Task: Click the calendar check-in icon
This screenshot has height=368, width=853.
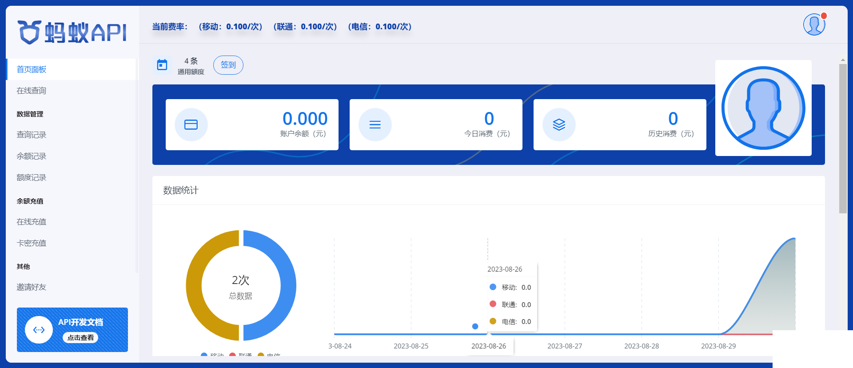Action: [x=162, y=65]
